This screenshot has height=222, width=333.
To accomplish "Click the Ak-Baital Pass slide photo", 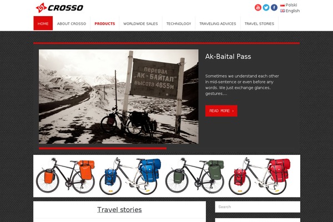I will (x=119, y=97).
